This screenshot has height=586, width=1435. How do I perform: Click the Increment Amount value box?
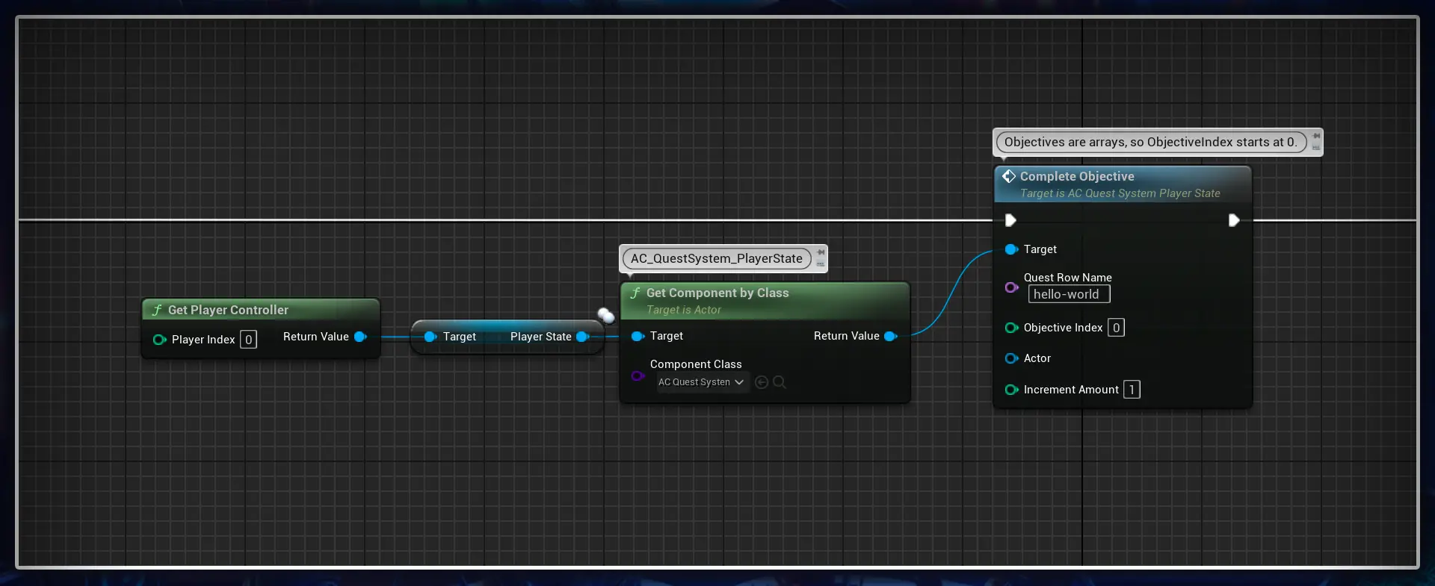click(x=1132, y=390)
